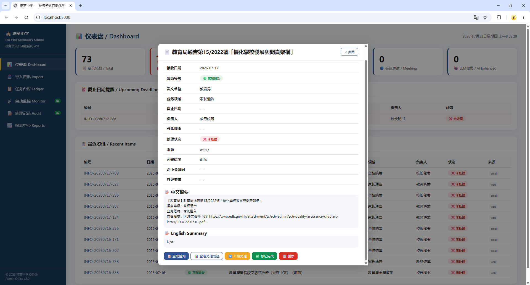The image size is (530, 285).
Task: Open 处理记录 Audit in sidebar
Action: (x=33, y=113)
